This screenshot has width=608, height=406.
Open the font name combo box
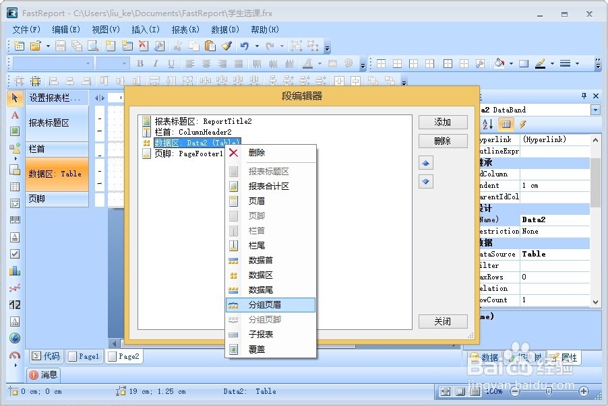pos(53,63)
